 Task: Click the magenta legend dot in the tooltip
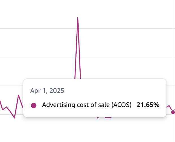34,106
